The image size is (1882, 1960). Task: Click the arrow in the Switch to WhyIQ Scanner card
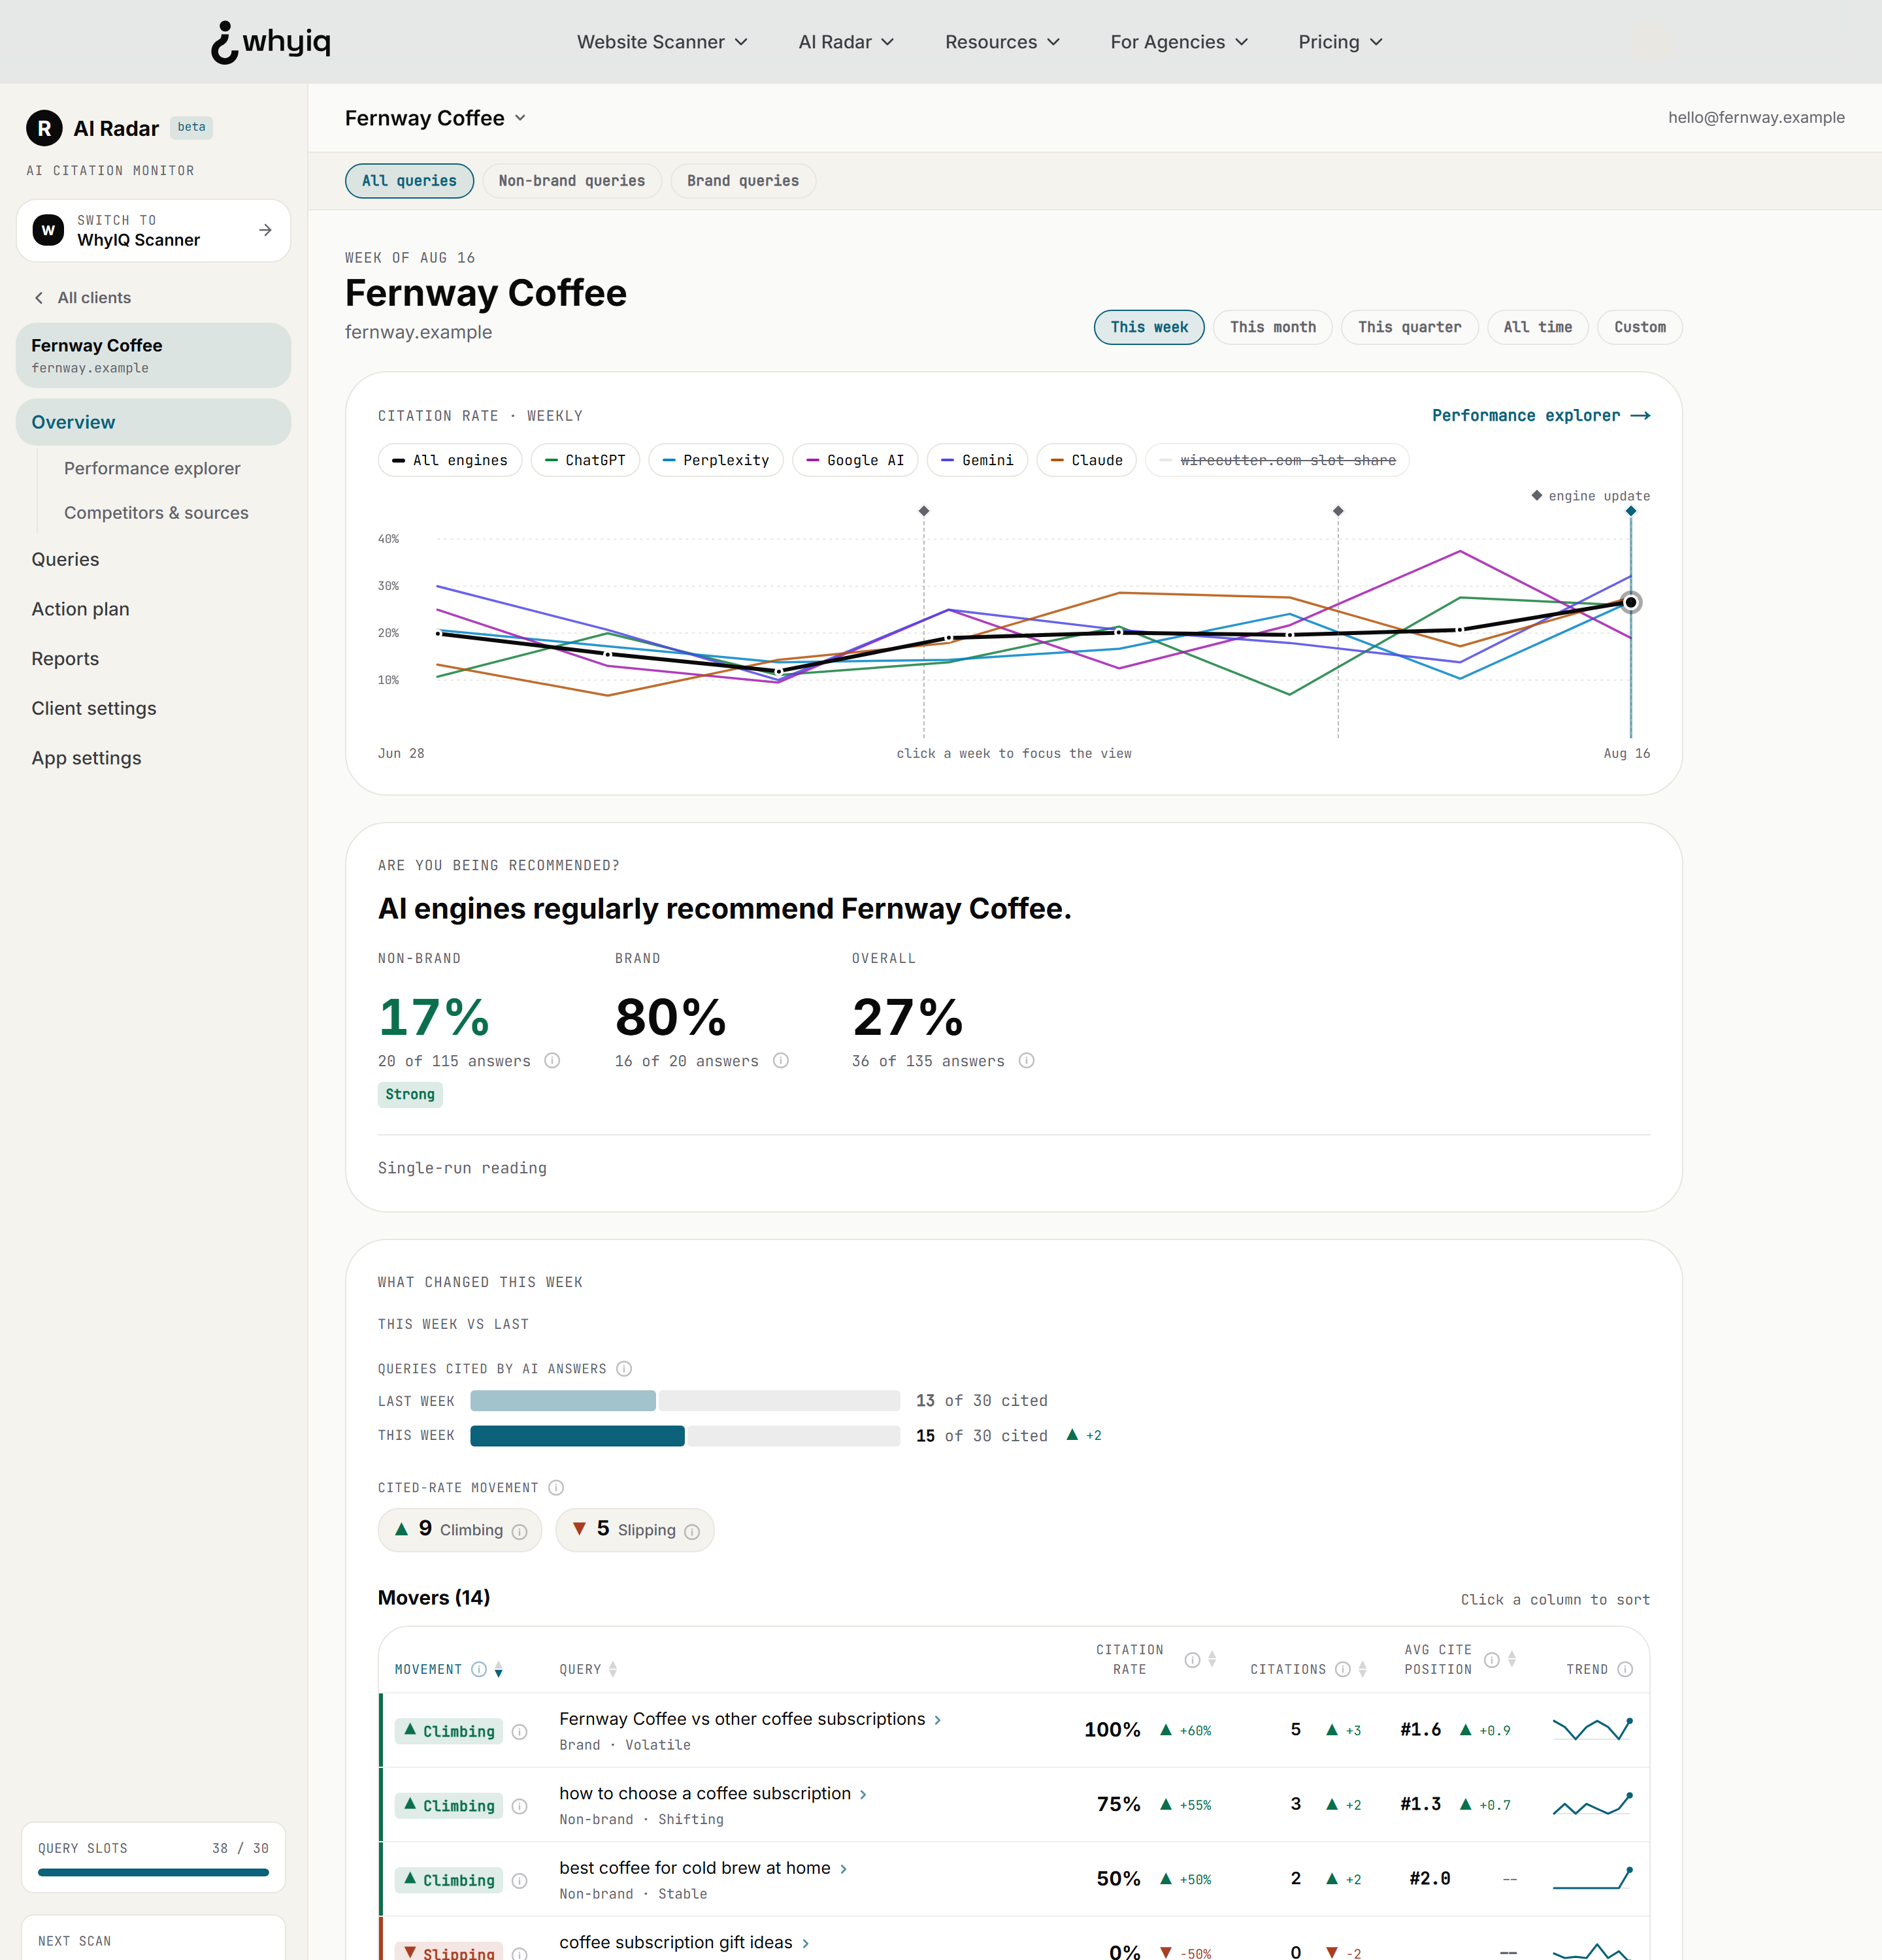click(x=265, y=230)
